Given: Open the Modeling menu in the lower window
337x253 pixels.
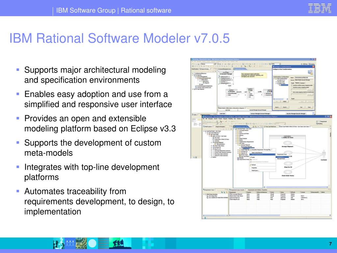Looking at the screenshot, I should (x=231, y=119).
